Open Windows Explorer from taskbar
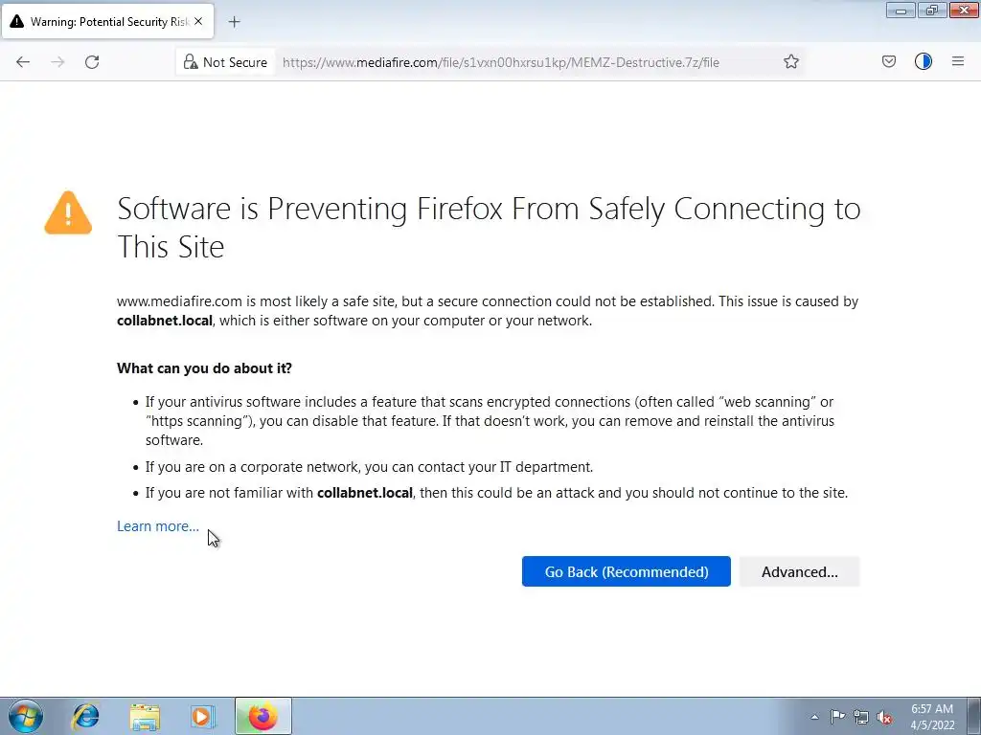981x735 pixels. [x=145, y=717]
